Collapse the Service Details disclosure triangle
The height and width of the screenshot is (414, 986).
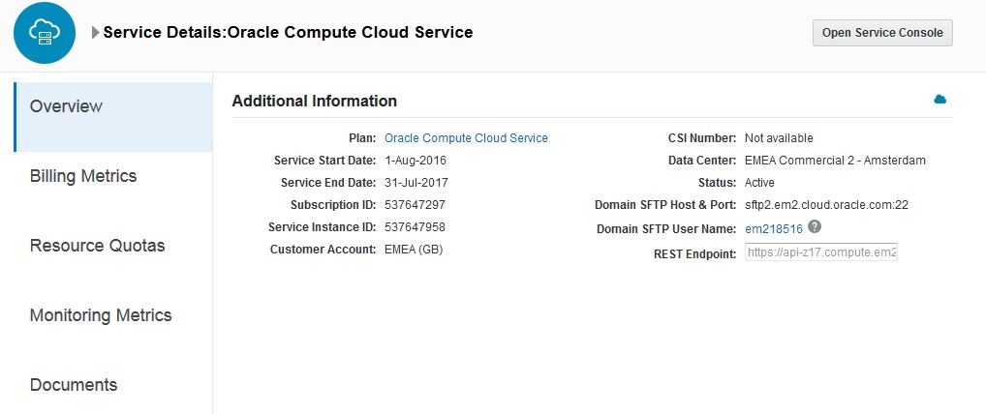96,33
